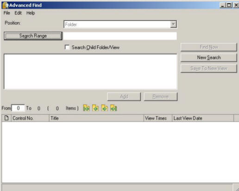Open the Help menu
Viewport: 239px width, 191px height.
pos(31,13)
